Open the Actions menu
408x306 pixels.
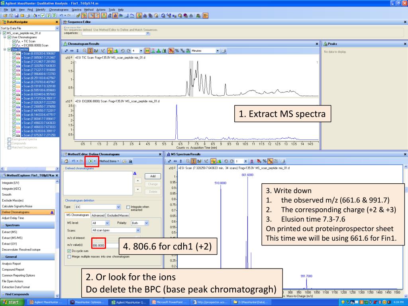pos(101,10)
